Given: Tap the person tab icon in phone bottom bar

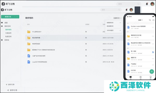Looking at the screenshot, I should click(x=151, y=77).
